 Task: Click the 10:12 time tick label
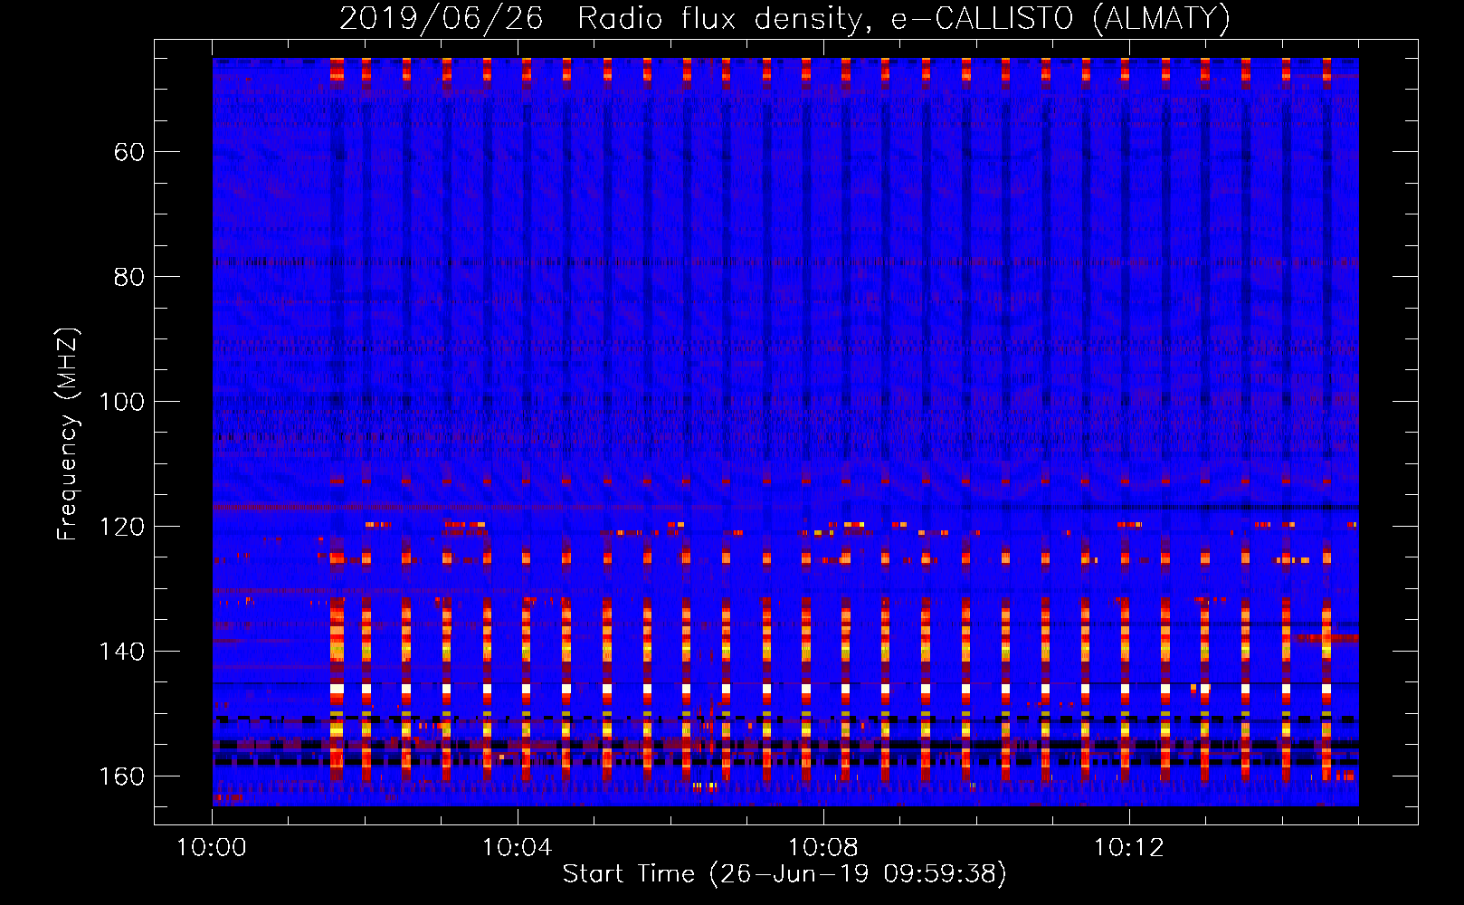1128,848
